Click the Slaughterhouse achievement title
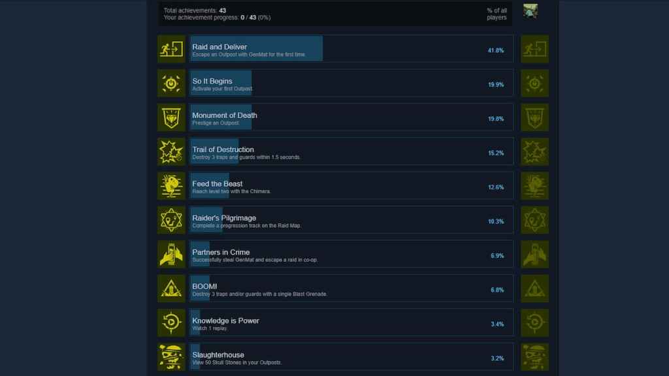Image resolution: width=669 pixels, height=376 pixels. [x=218, y=354]
